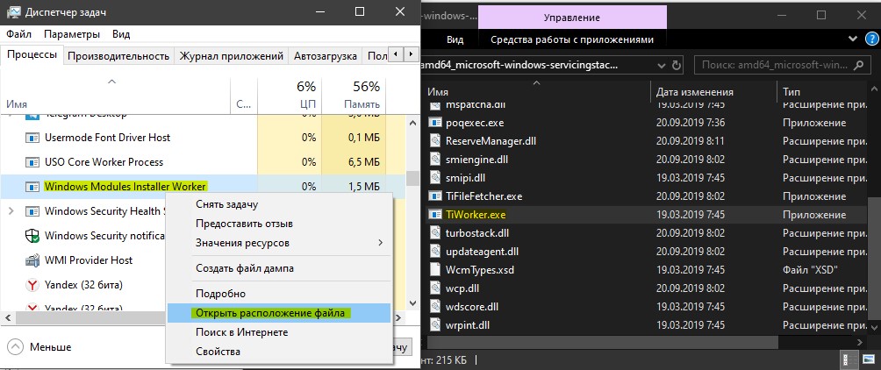
Task: Click the wcp.dll file icon
Action: 435,288
